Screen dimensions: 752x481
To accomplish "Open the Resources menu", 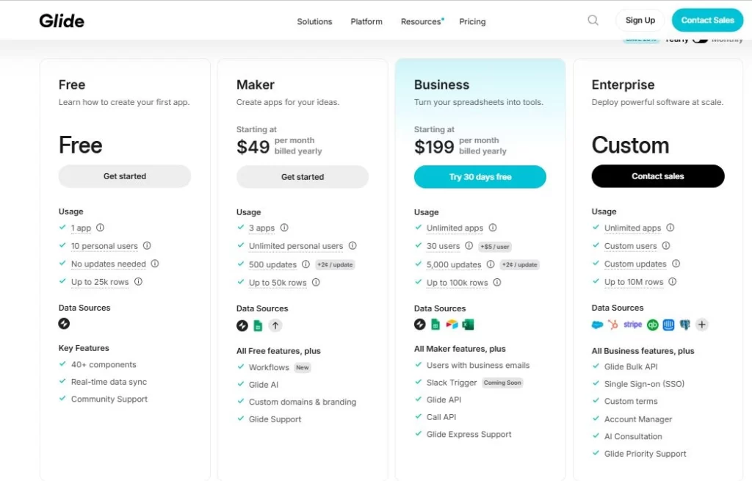I will (421, 21).
